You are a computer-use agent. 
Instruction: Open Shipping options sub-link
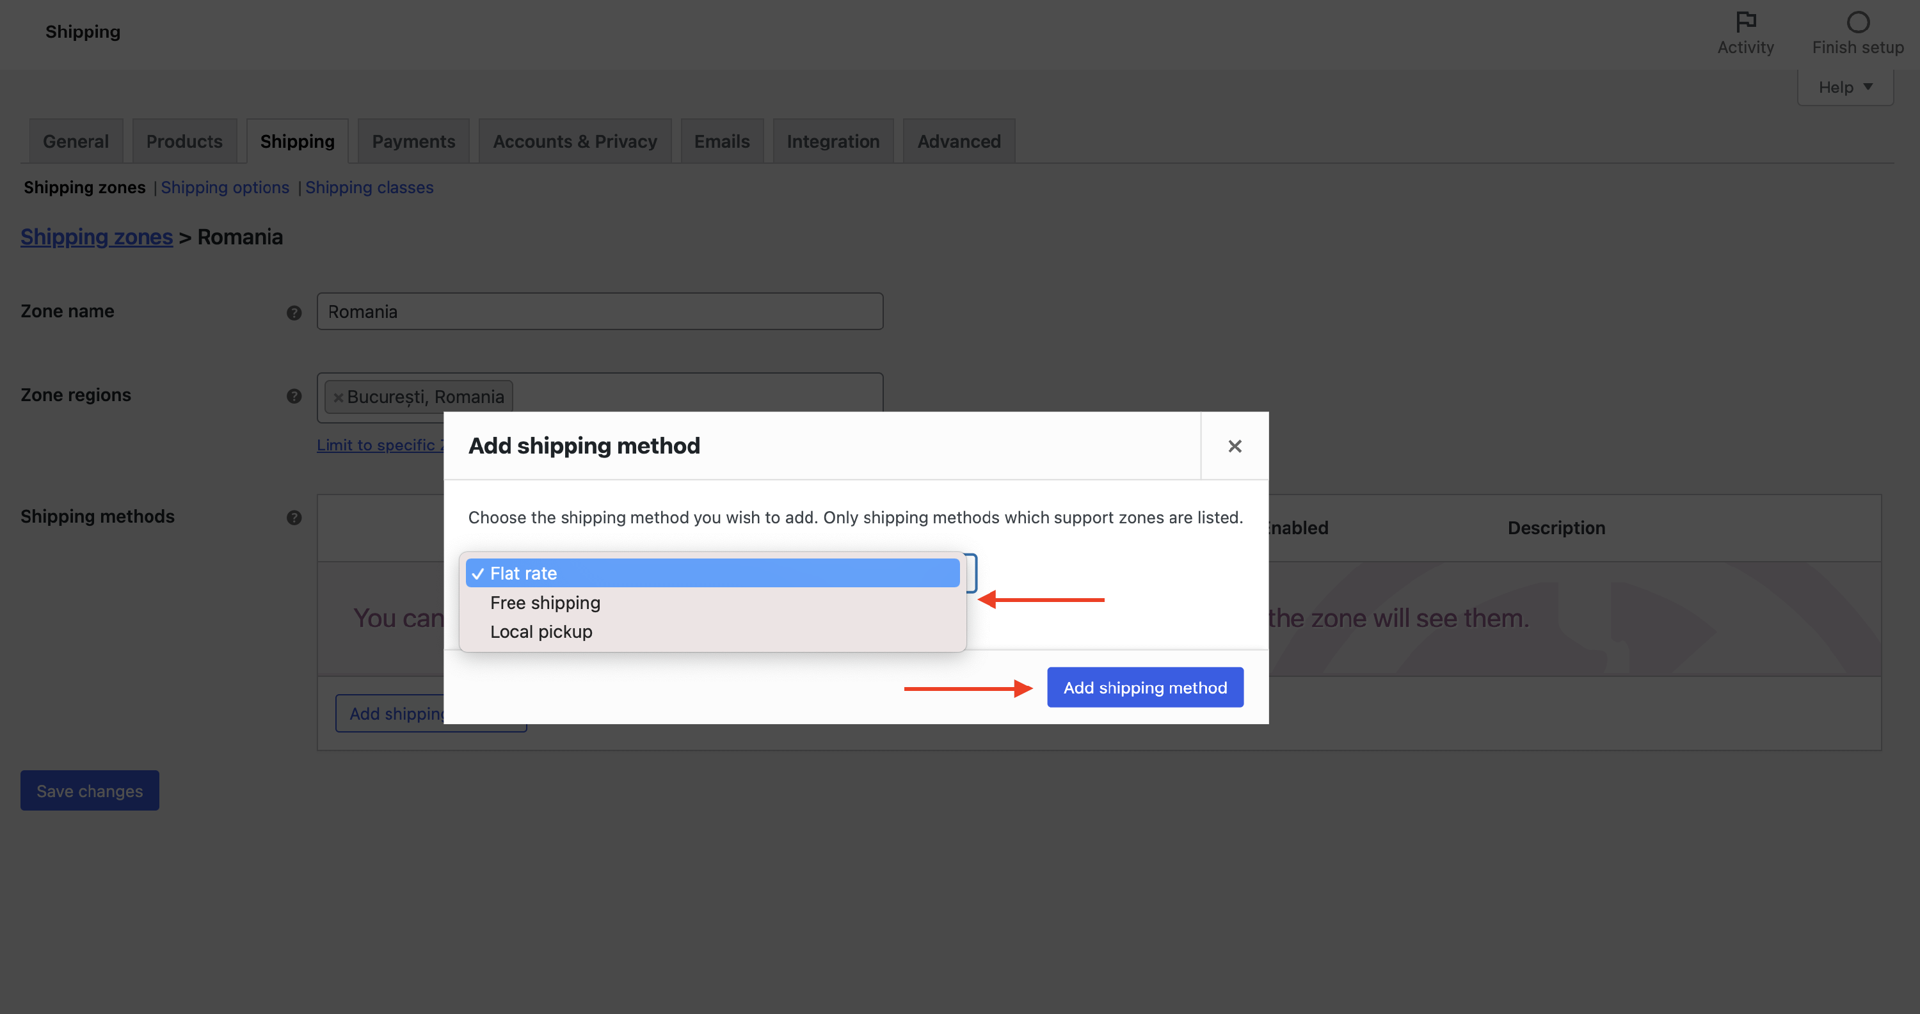click(225, 187)
